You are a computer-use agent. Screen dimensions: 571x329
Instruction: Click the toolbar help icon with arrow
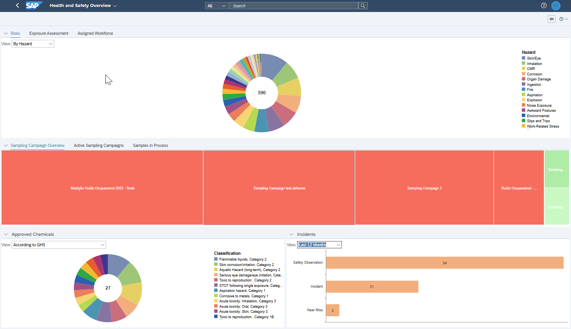tap(563, 19)
